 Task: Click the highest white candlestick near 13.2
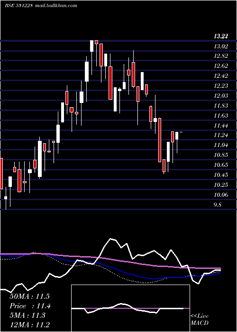point(91,46)
